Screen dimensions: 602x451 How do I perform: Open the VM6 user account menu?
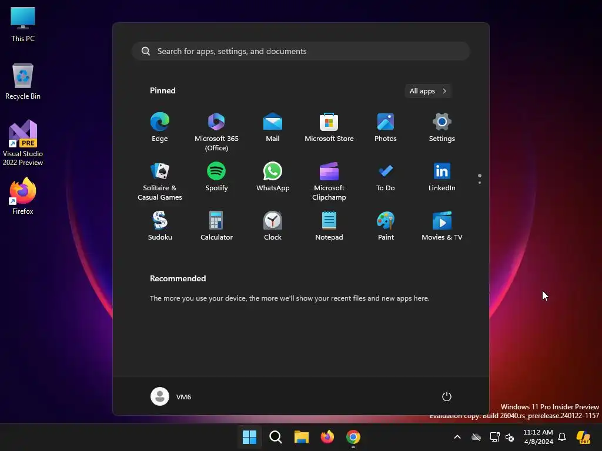click(171, 396)
